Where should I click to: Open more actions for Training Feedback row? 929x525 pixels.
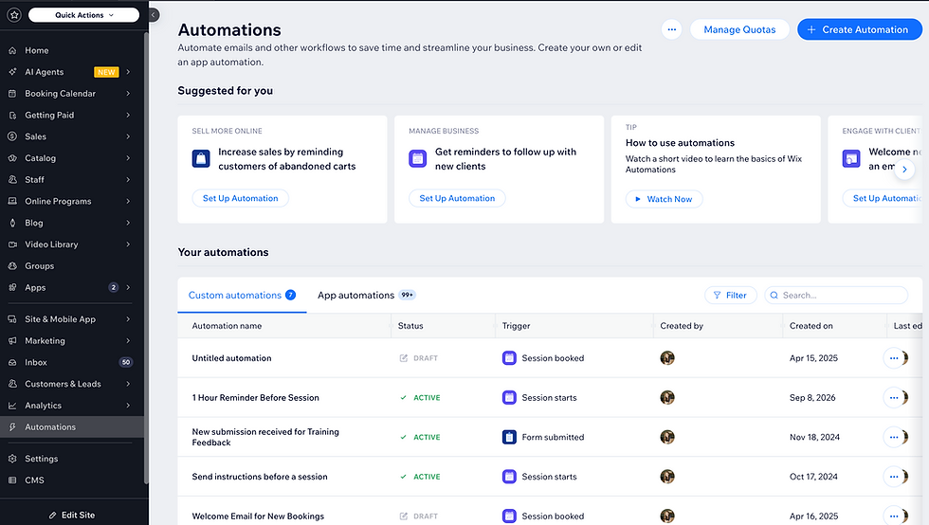[x=893, y=437]
